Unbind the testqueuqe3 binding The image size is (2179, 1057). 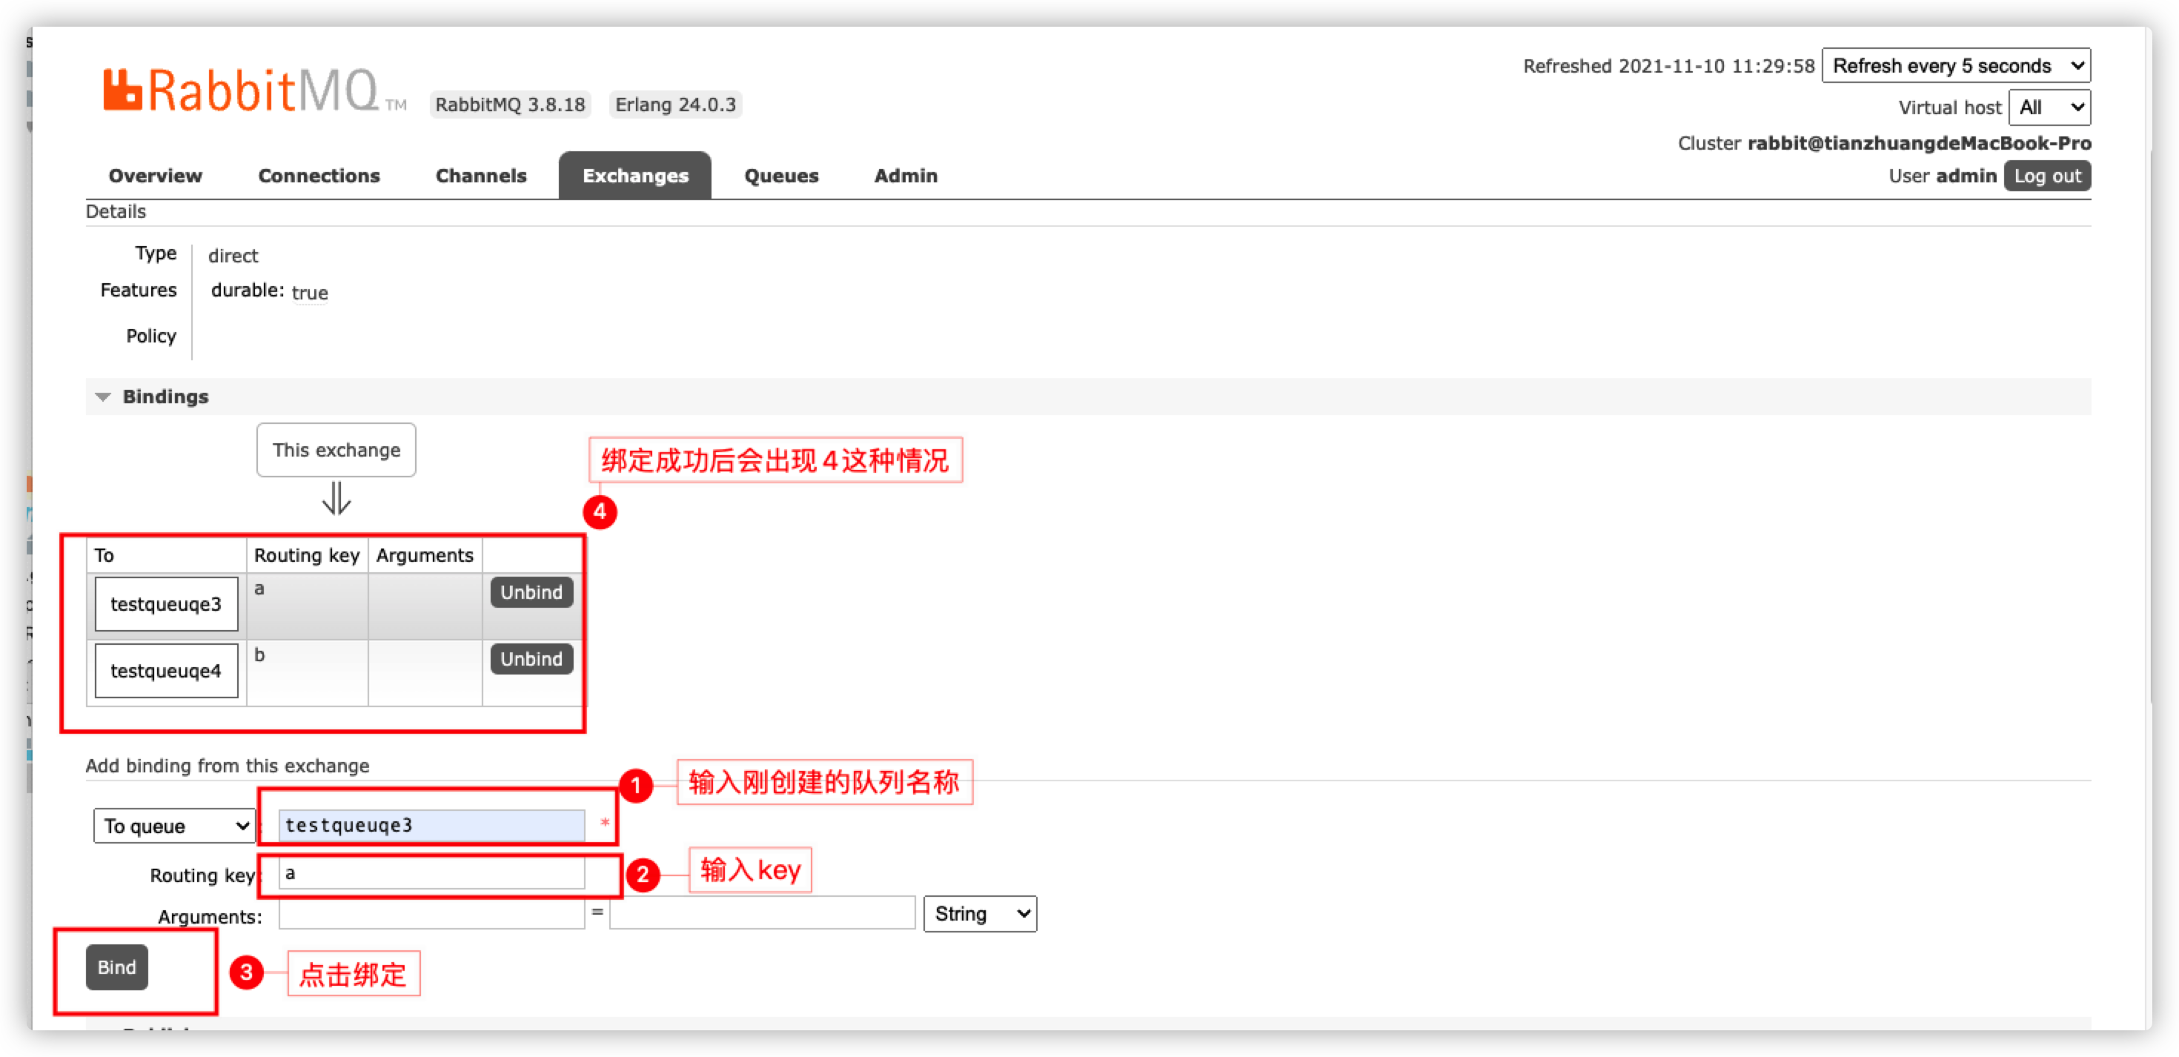tap(531, 592)
